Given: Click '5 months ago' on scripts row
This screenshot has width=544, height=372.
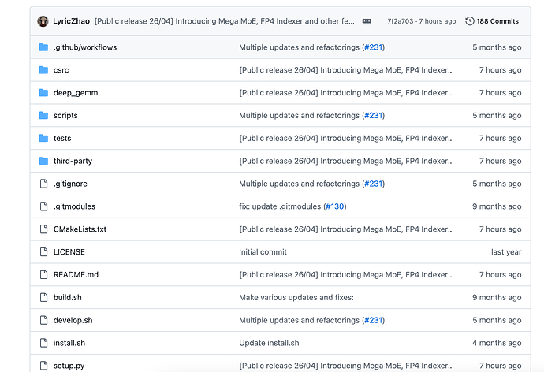Looking at the screenshot, I should tap(497, 115).
